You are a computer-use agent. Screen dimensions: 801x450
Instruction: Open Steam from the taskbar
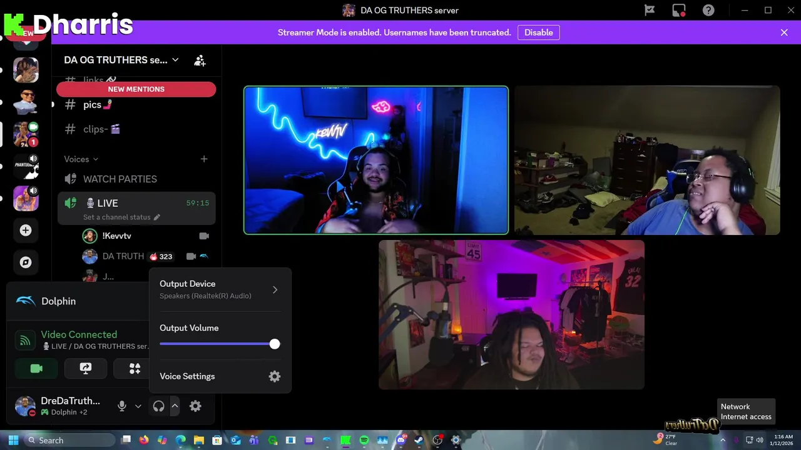[x=419, y=440]
